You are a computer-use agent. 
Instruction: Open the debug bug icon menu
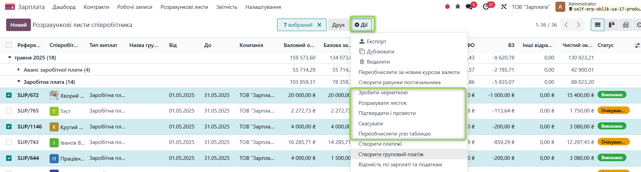(458, 7)
